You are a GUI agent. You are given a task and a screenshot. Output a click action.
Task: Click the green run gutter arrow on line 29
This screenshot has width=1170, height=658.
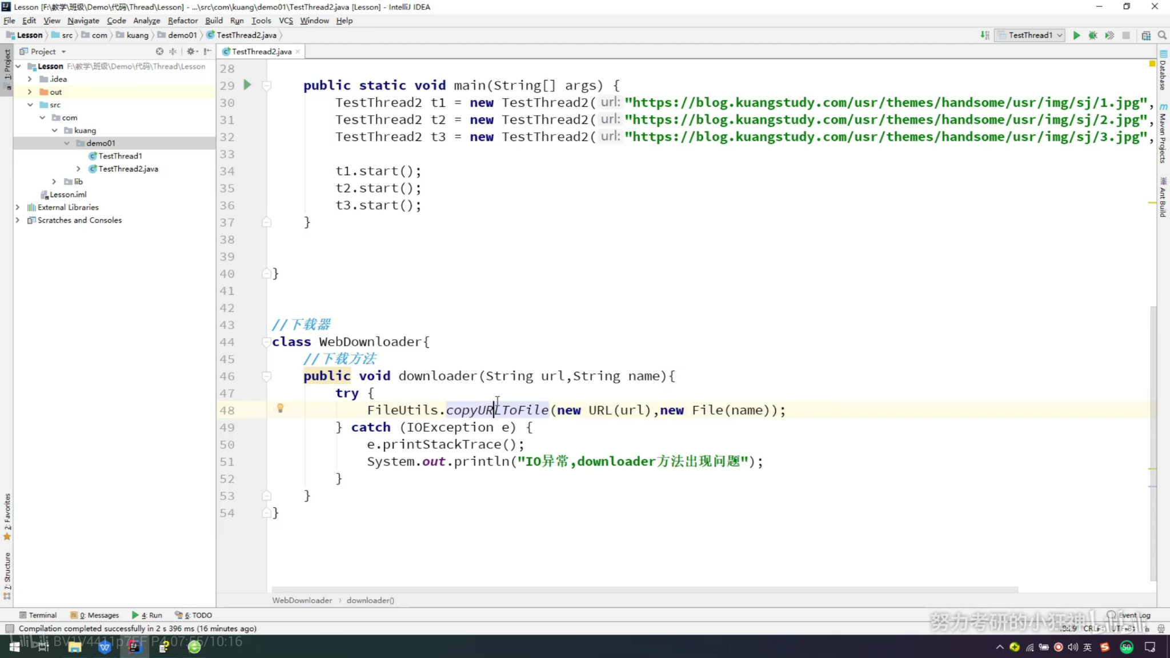[x=247, y=85]
